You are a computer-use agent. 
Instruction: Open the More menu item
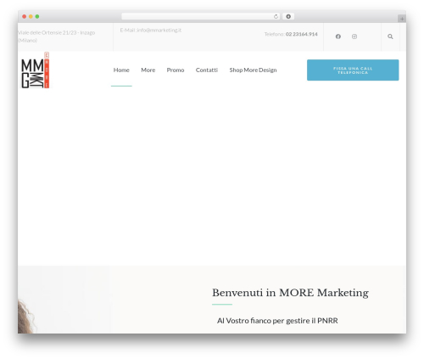pos(148,70)
